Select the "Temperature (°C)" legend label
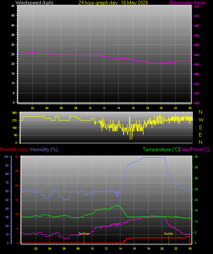Viewport: 213px width, 254px height. [161, 150]
